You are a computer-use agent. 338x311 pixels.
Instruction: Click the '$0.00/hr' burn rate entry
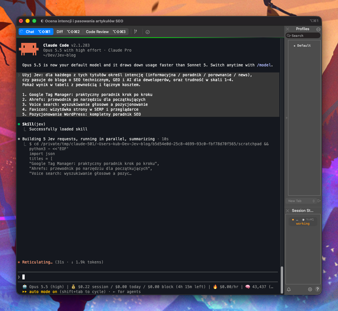[229, 287]
